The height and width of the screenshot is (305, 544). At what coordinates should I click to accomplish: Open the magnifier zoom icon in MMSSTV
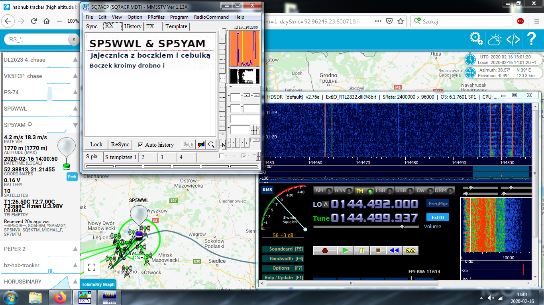(x=211, y=145)
